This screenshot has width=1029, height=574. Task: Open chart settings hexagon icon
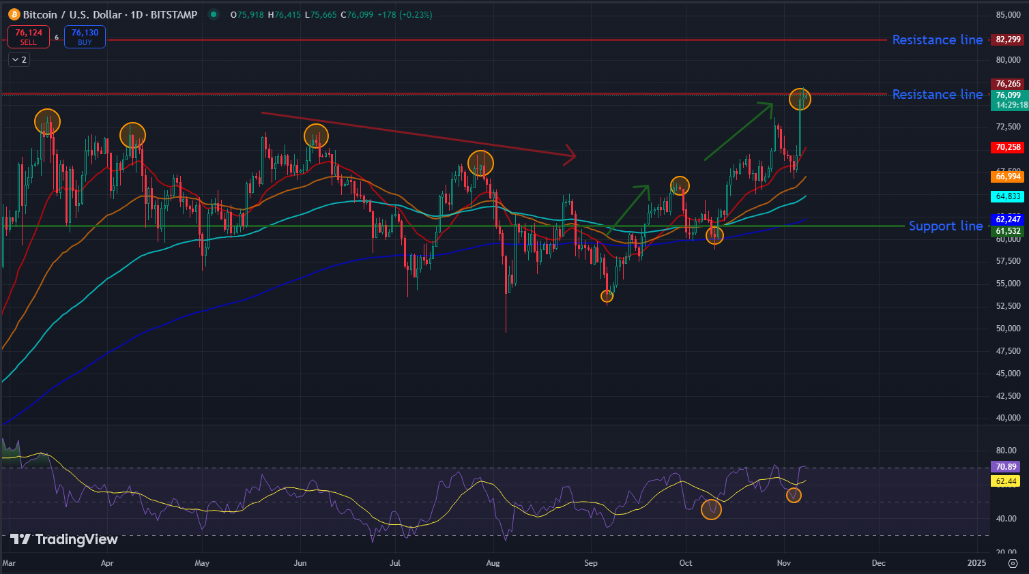(1013, 563)
